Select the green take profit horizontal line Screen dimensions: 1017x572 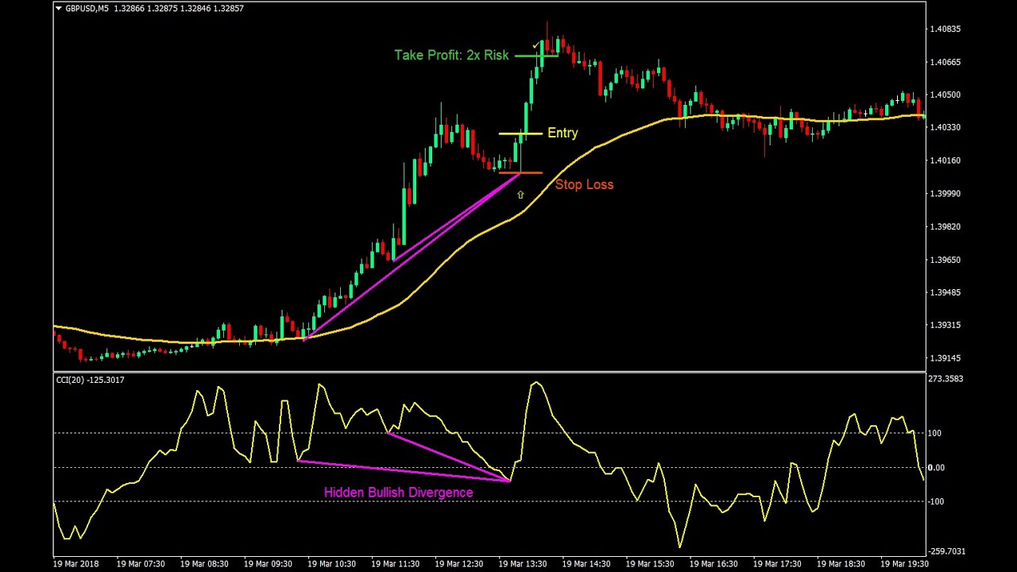(x=536, y=56)
